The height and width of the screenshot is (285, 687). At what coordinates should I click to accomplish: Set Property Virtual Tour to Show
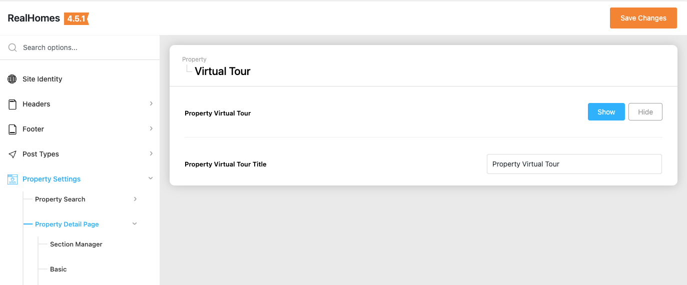click(606, 112)
